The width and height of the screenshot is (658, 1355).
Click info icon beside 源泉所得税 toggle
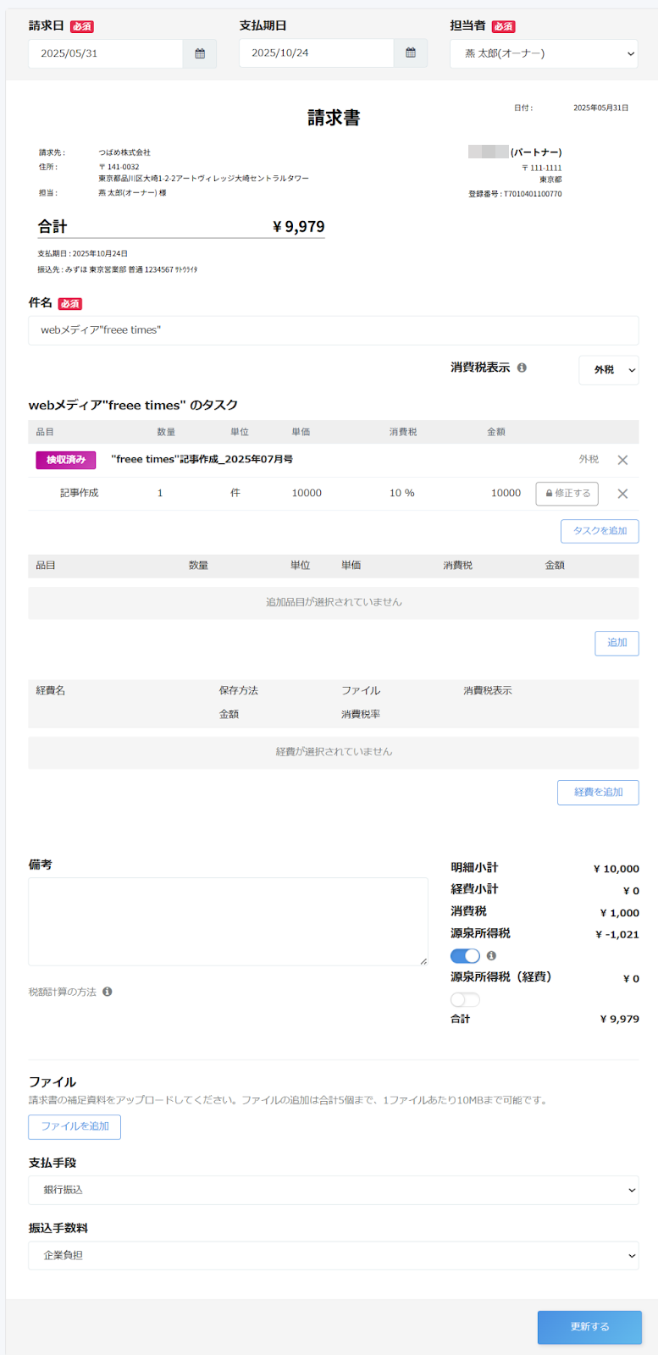point(491,956)
